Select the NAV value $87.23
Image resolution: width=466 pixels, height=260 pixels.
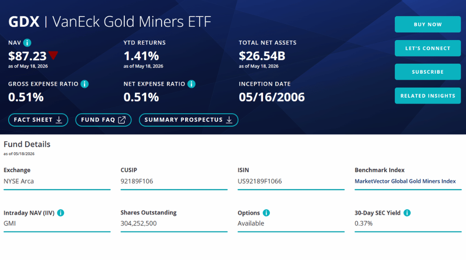tap(27, 56)
